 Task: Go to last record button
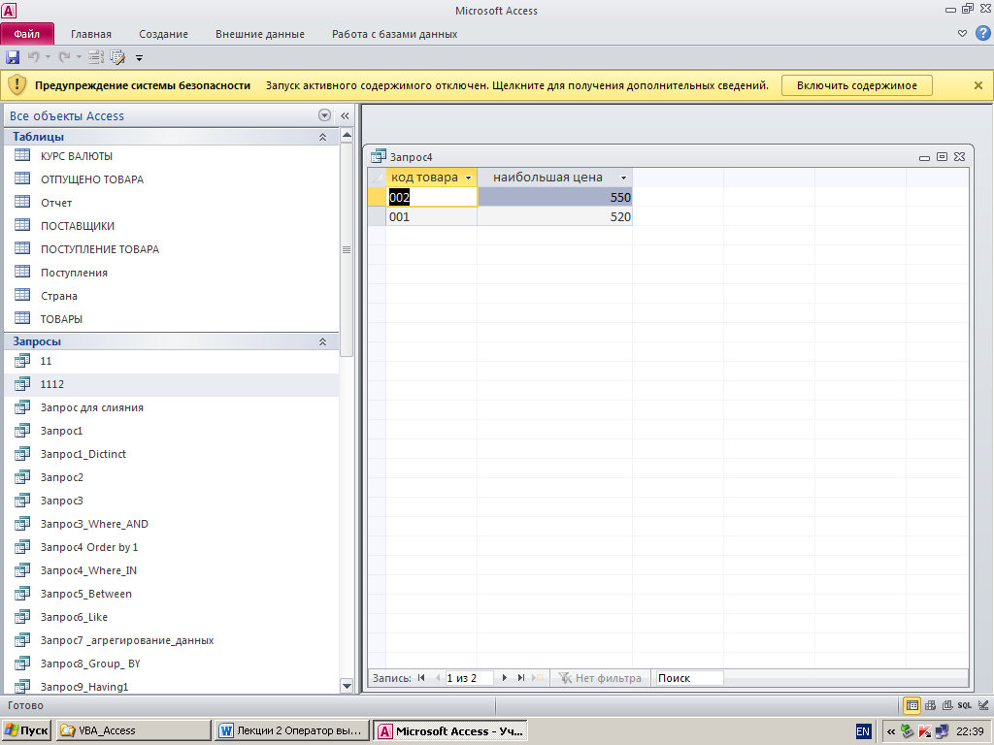click(521, 678)
